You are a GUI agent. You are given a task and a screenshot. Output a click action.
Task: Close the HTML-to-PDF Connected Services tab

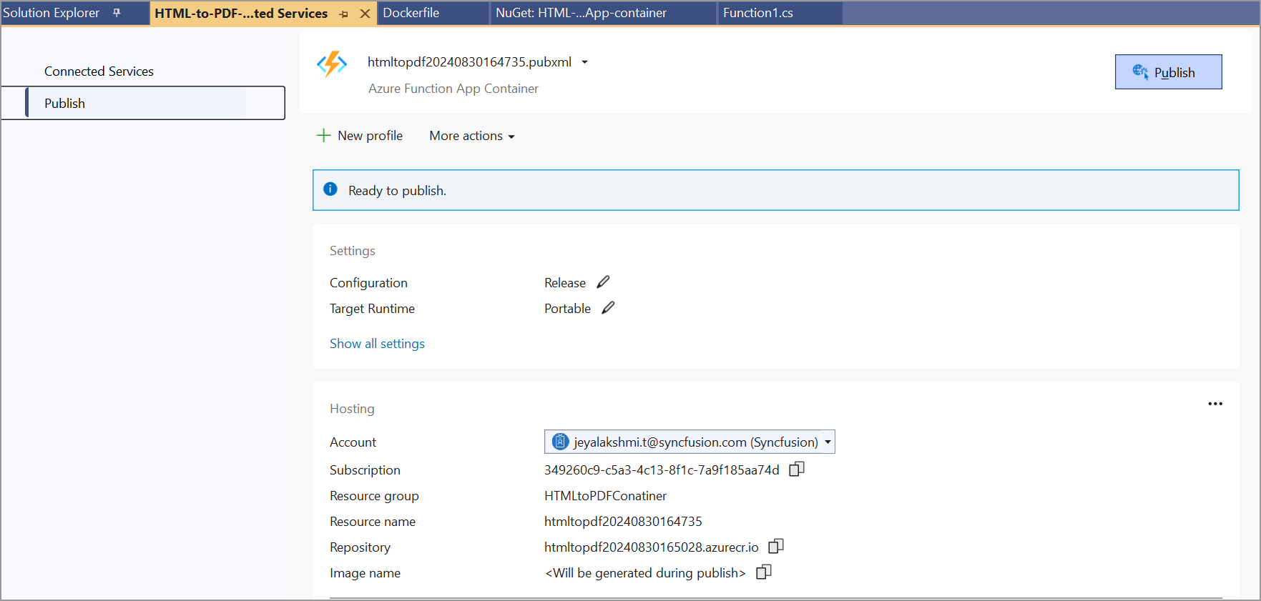click(365, 14)
